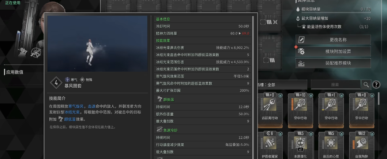Click the pencil icon on 更改名称
The width and height of the screenshot is (387, 159).
[301, 40]
